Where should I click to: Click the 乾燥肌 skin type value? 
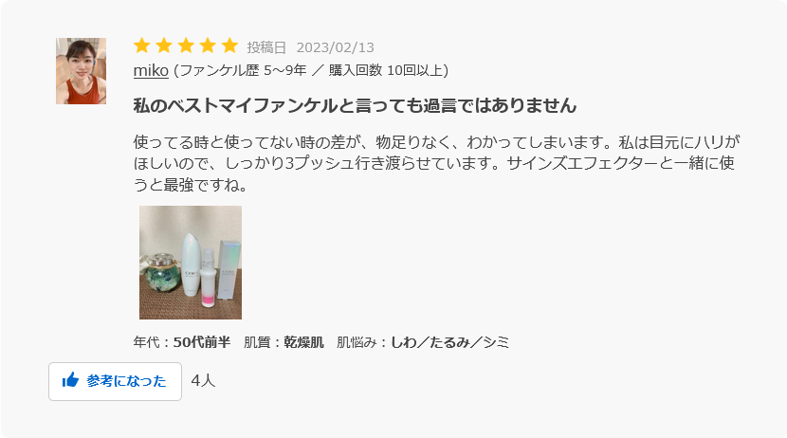303,342
